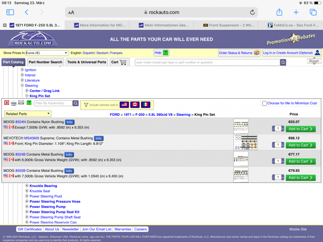The image size is (323, 242).
Task: Close the 1971 FORD F-250 tab
Action: click(x=5, y=25)
